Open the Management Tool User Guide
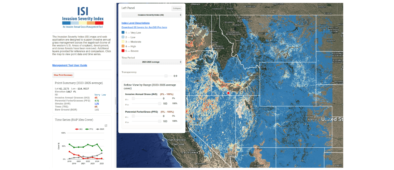The image size is (394, 170). tap(70, 65)
